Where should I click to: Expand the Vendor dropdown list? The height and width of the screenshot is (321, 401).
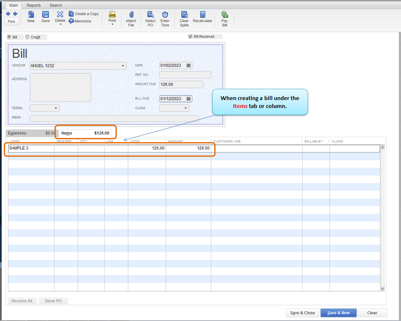(x=123, y=66)
